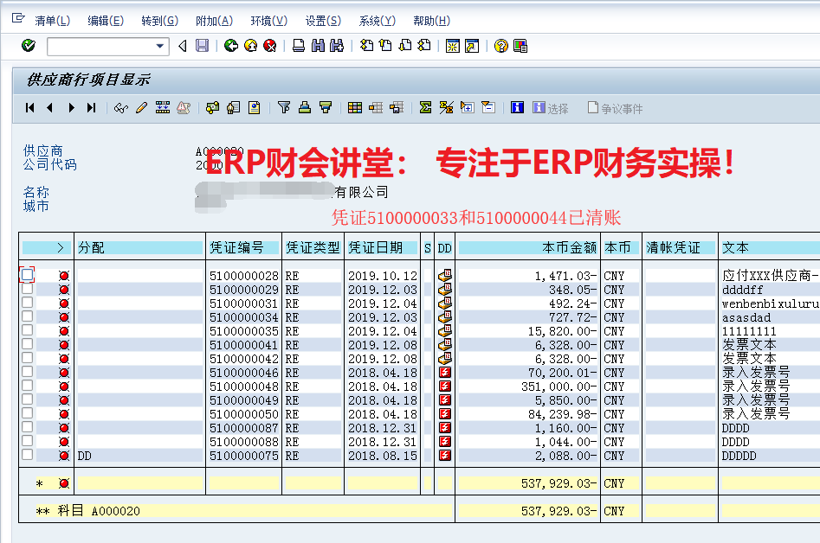
Task: Open the 清单(L) menu
Action: click(x=52, y=21)
